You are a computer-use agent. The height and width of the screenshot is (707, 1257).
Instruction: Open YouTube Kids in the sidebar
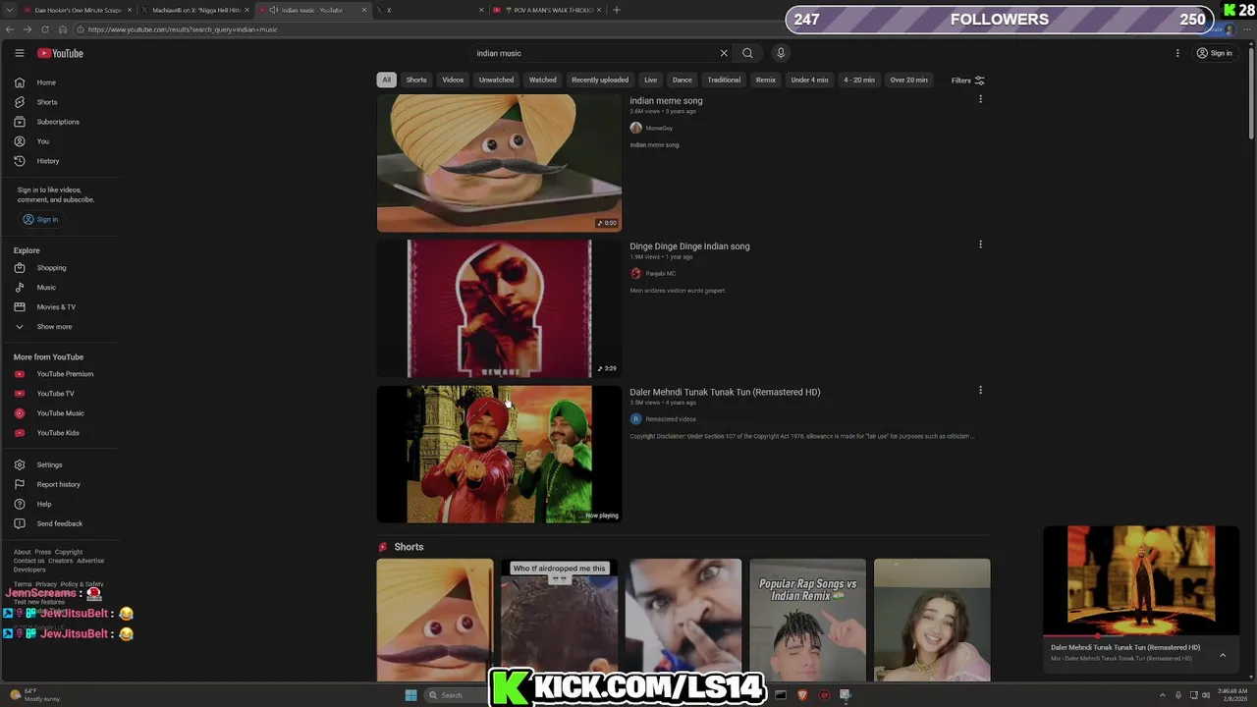(59, 433)
